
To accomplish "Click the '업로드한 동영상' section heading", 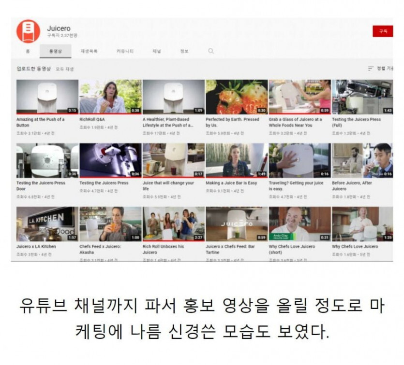I will [x=34, y=69].
